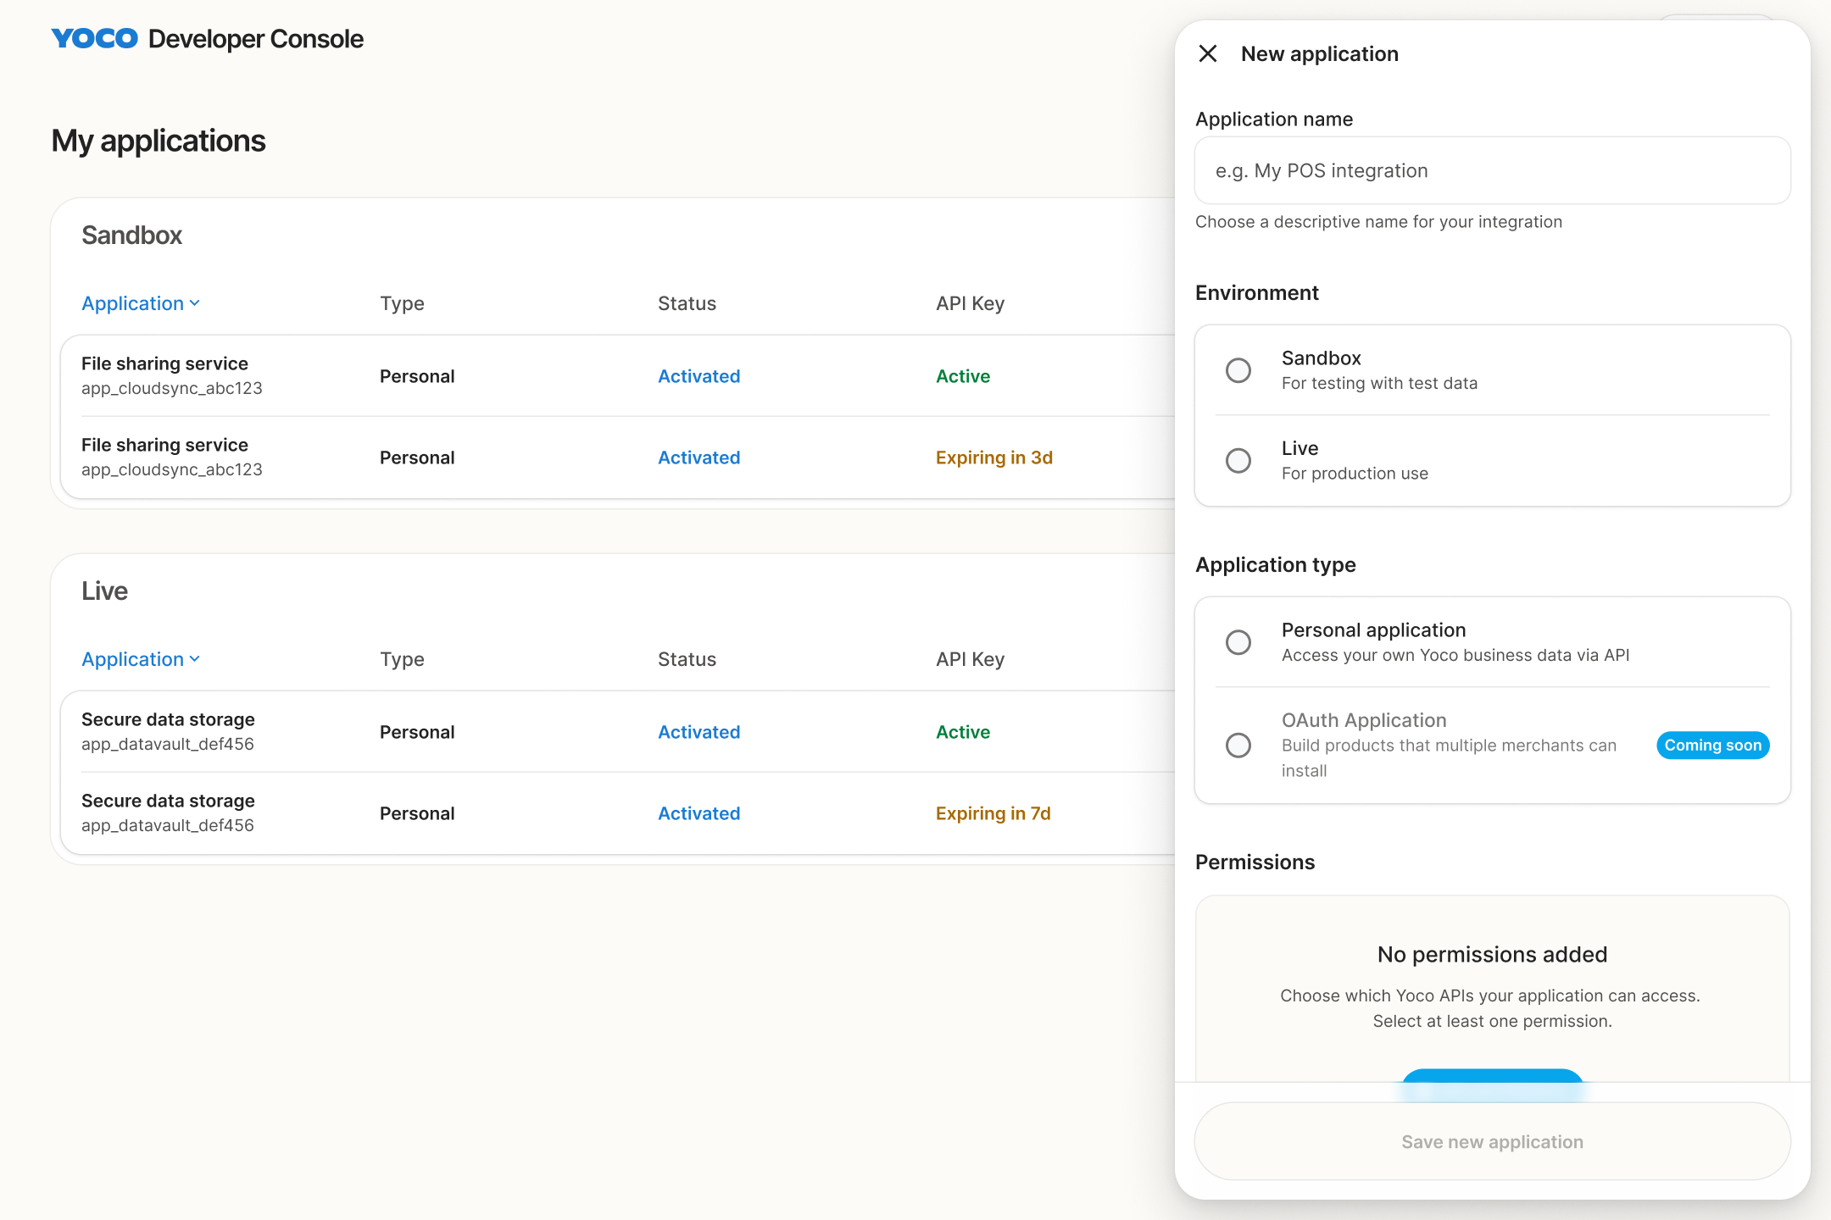
Task: Open Sandbox File sharing service expiring in 3d
Action: (619, 457)
